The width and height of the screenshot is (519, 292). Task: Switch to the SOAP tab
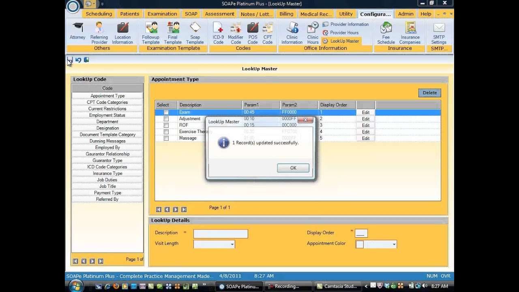tap(191, 14)
